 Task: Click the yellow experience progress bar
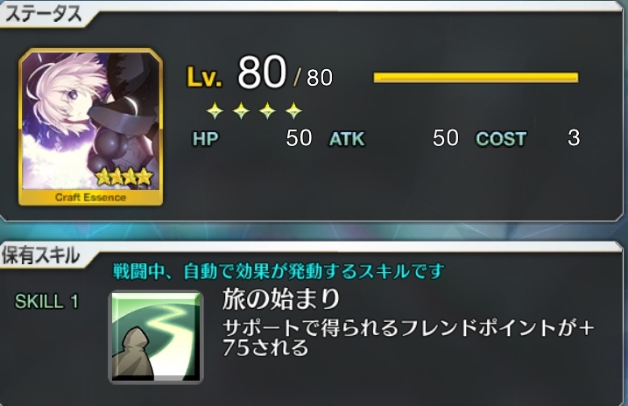(476, 77)
